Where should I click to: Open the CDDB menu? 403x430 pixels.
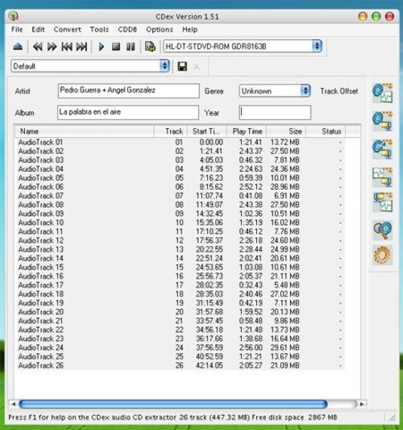(x=127, y=30)
